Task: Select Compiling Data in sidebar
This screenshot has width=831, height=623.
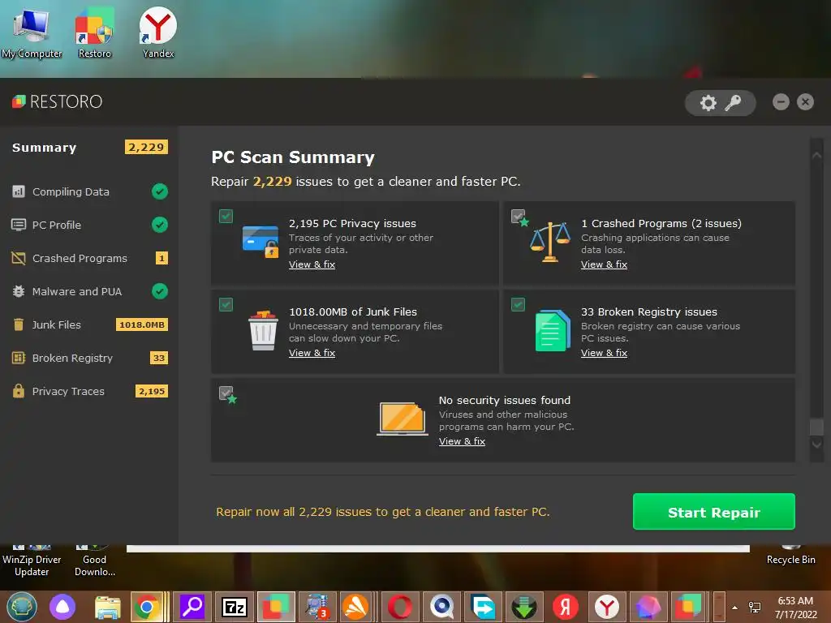Action: tap(89, 191)
